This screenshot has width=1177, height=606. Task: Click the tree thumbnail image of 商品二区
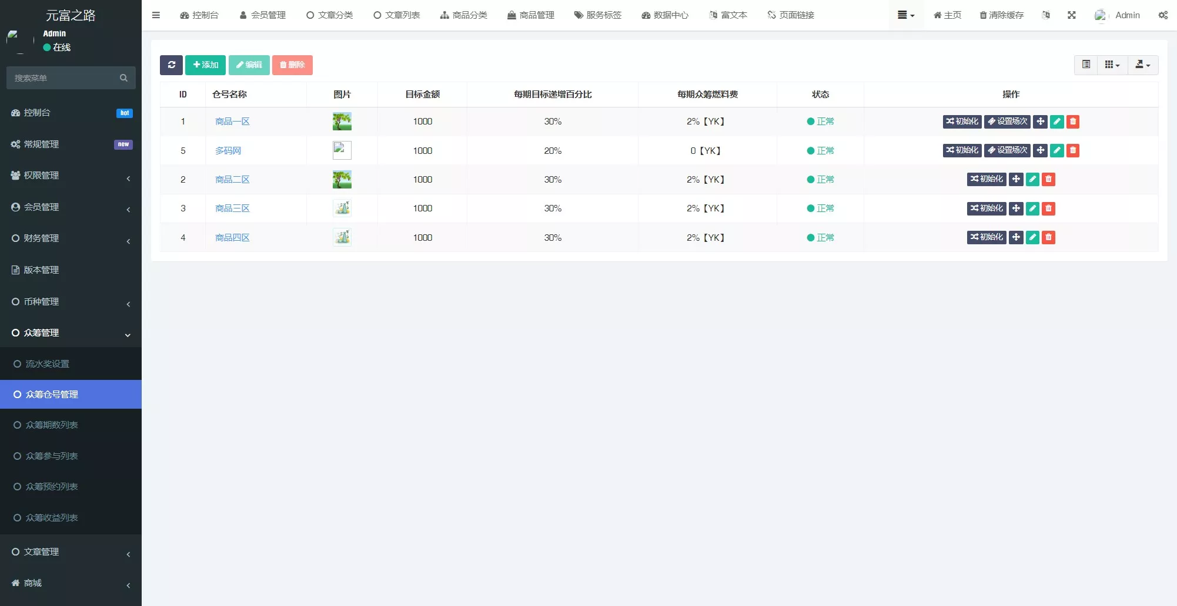pos(342,179)
